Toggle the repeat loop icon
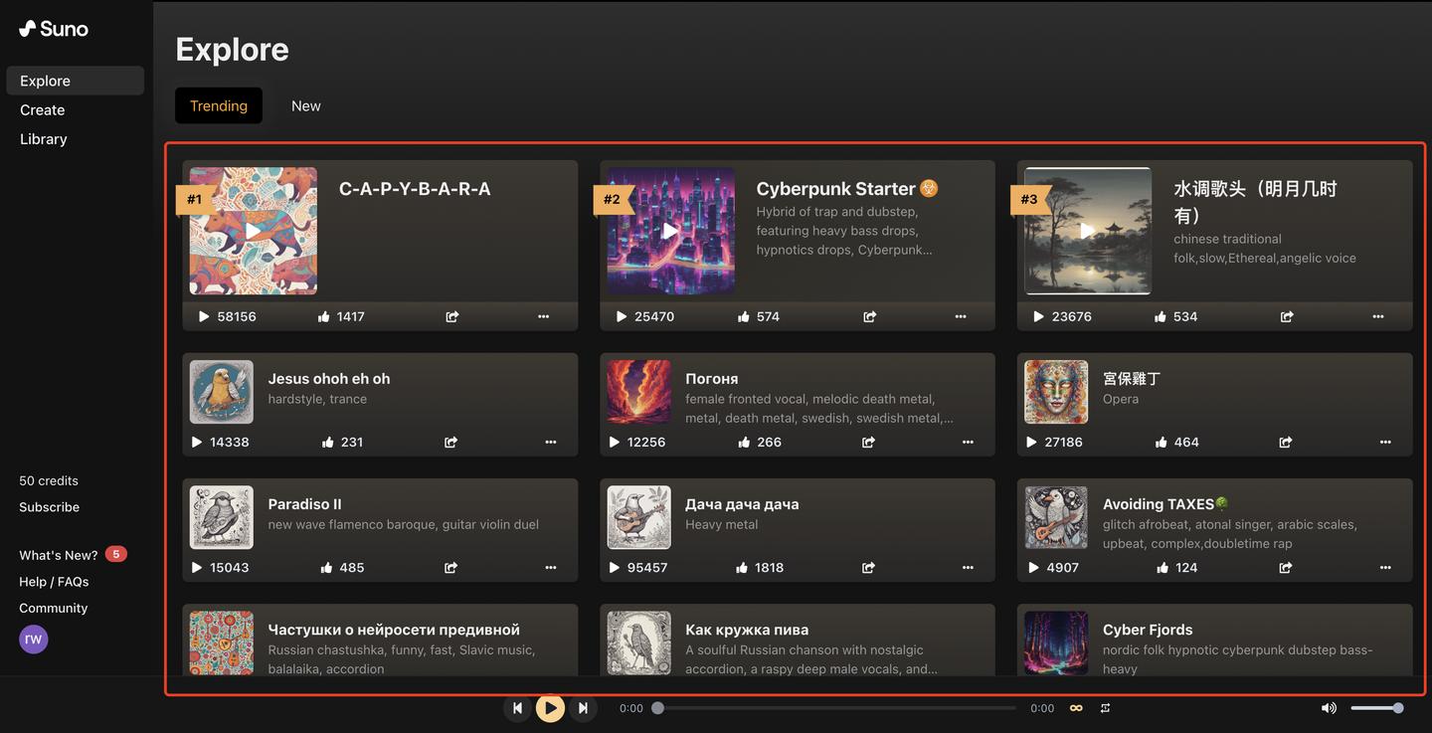The height and width of the screenshot is (733, 1432). 1105,708
